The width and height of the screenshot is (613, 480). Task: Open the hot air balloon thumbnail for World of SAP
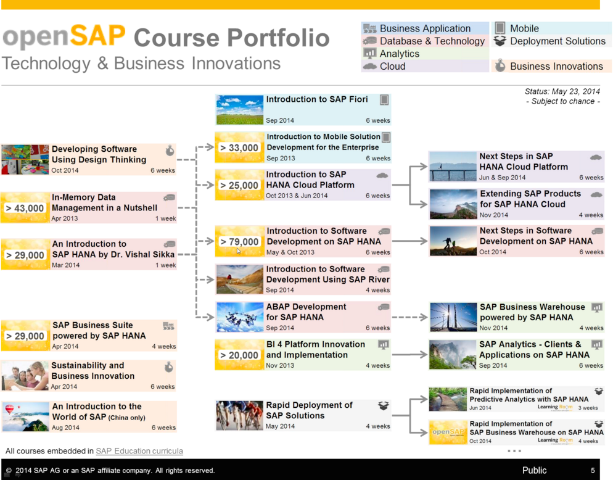tap(26, 416)
